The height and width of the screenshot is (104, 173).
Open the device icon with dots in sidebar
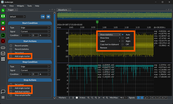[3, 48]
